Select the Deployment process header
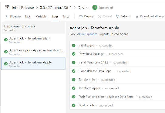Image resolution: width=165 pixels, height=113 pixels. click(x=33, y=28)
